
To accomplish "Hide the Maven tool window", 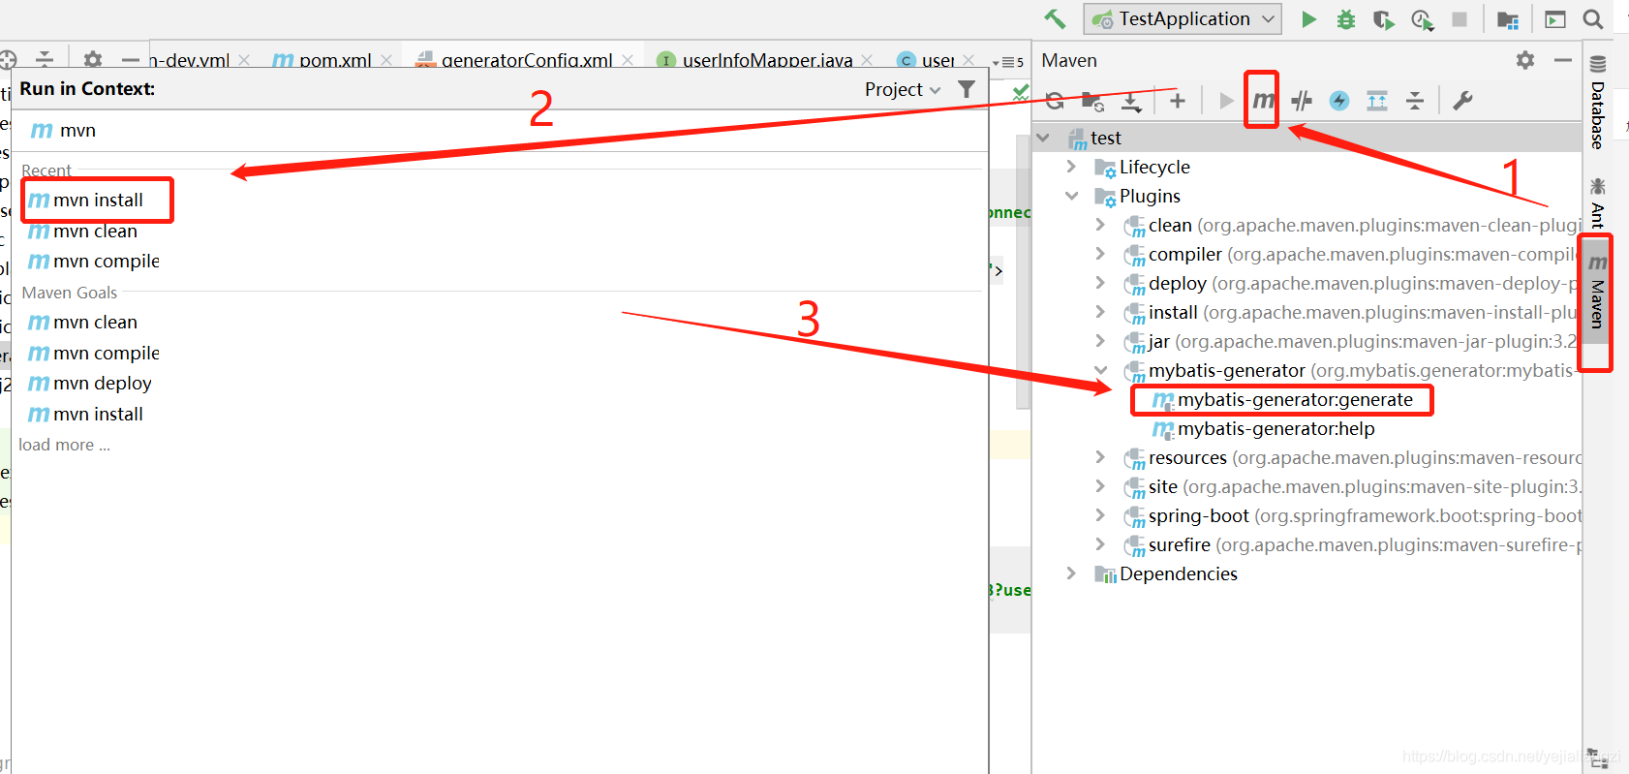I will [x=1562, y=60].
